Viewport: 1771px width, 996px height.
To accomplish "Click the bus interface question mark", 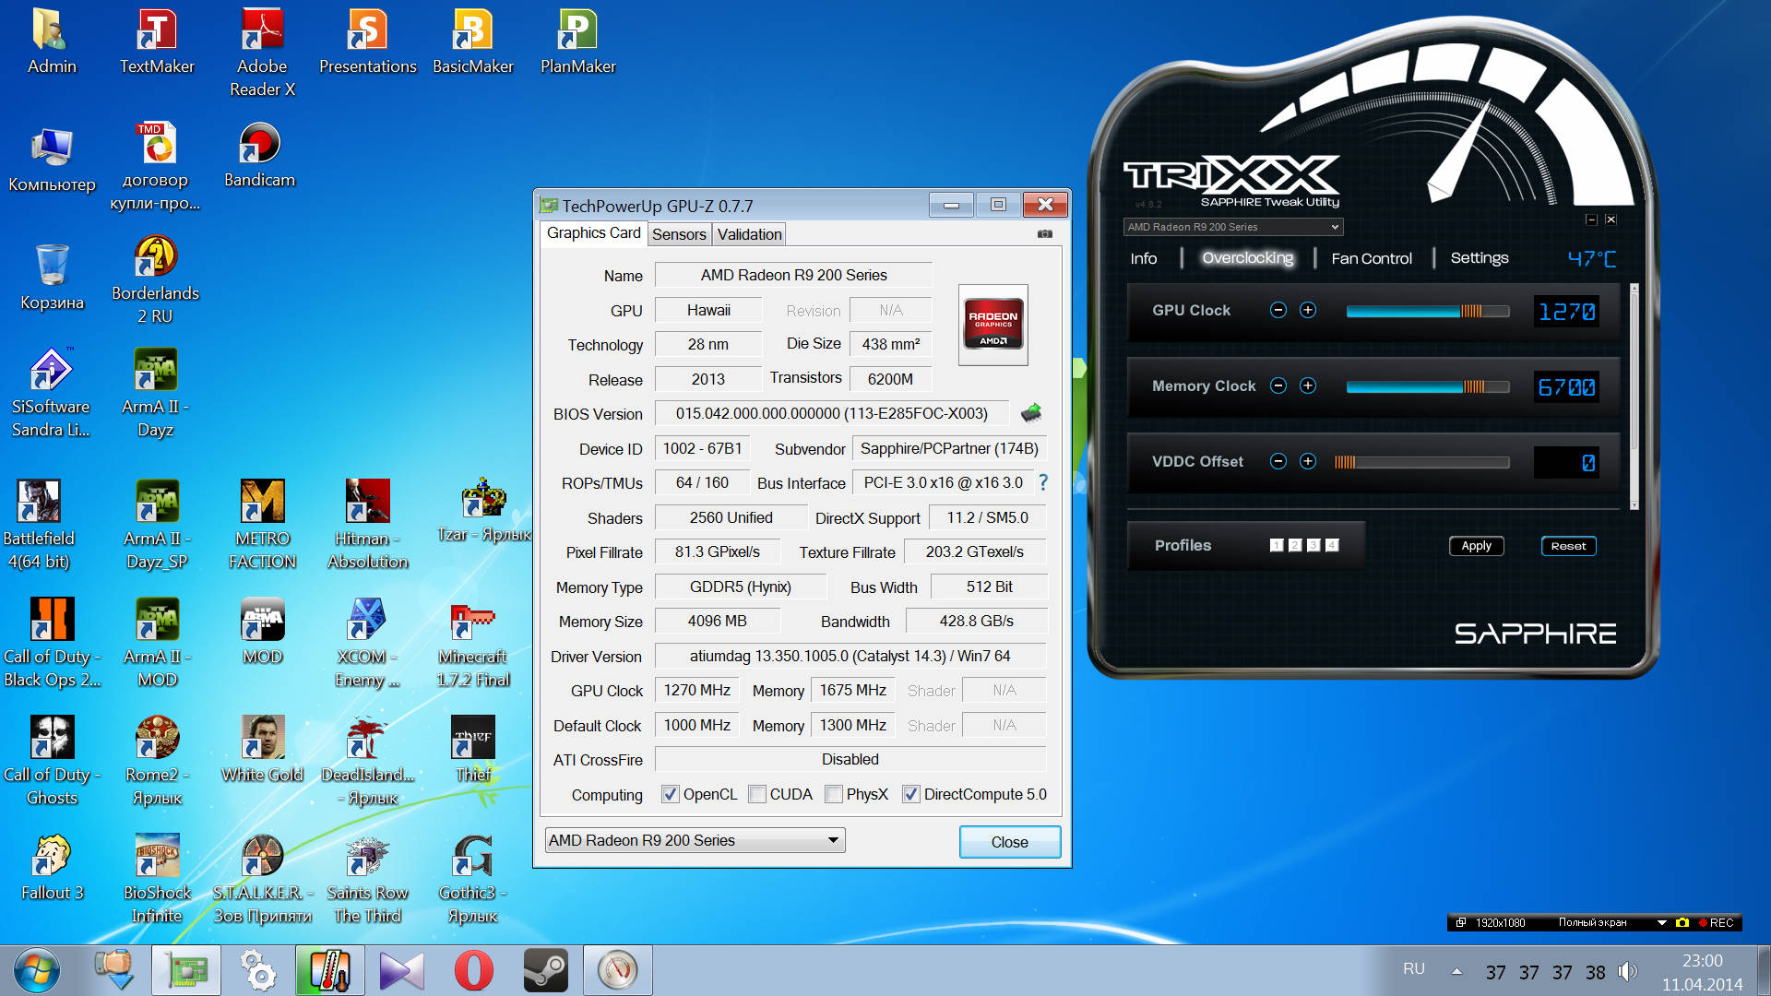I will (x=1043, y=482).
